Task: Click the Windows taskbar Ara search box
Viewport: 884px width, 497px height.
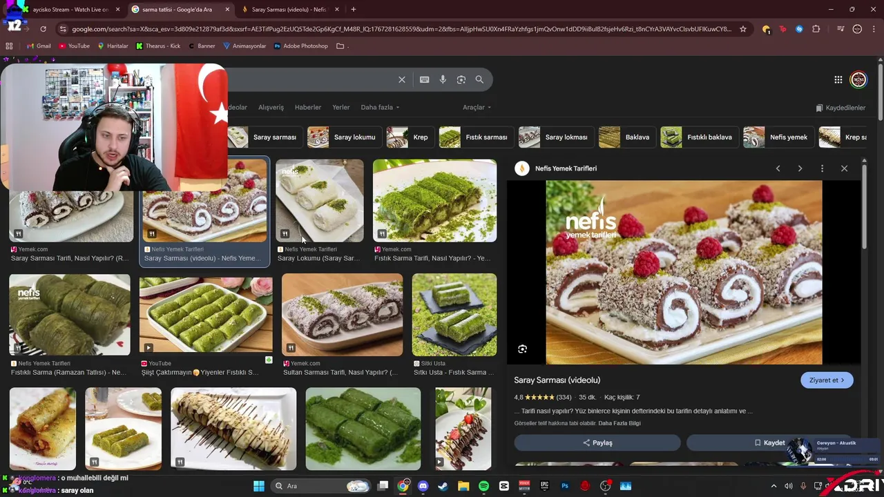Action: [321, 486]
